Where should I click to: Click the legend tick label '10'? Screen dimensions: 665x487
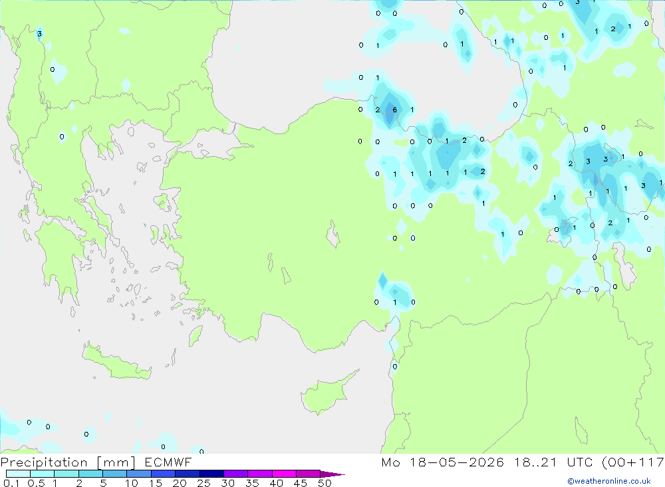(x=132, y=483)
